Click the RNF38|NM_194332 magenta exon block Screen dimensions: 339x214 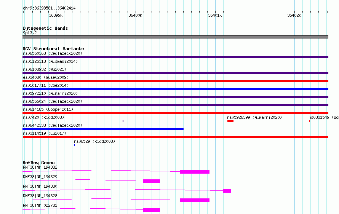coord(195,172)
